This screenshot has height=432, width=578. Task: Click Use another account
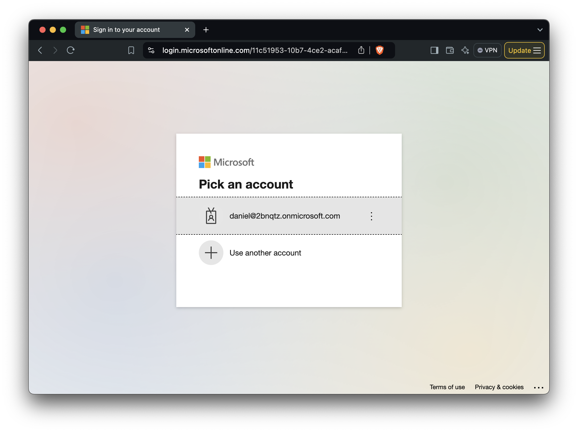[265, 253]
